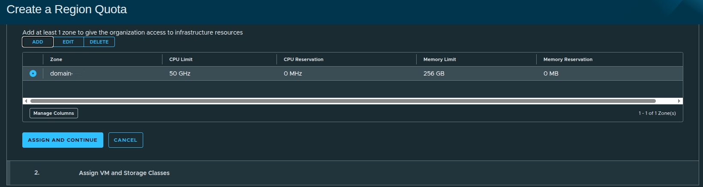Sort by the Zone column header
Screen dimensions: 703x187
point(56,59)
